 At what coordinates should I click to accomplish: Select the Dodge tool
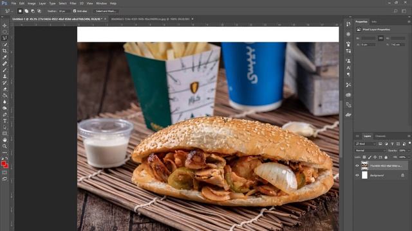coord(5,108)
